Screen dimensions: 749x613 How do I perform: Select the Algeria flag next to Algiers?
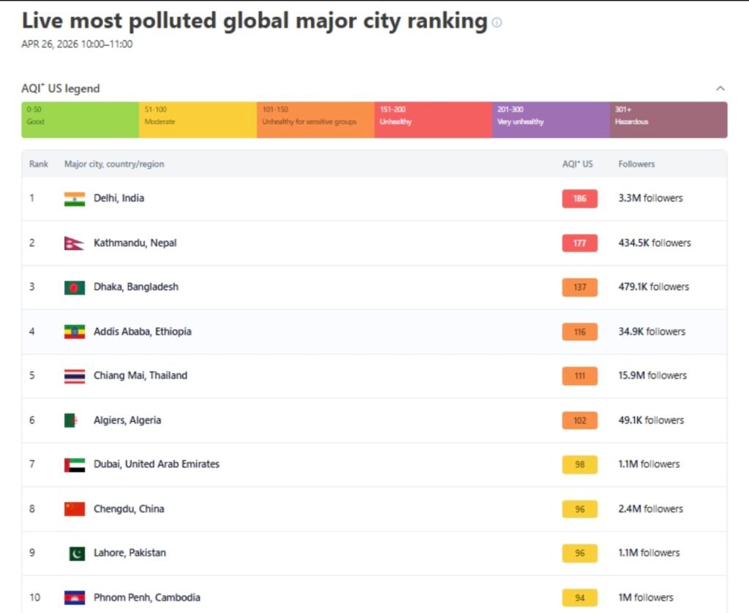point(74,420)
